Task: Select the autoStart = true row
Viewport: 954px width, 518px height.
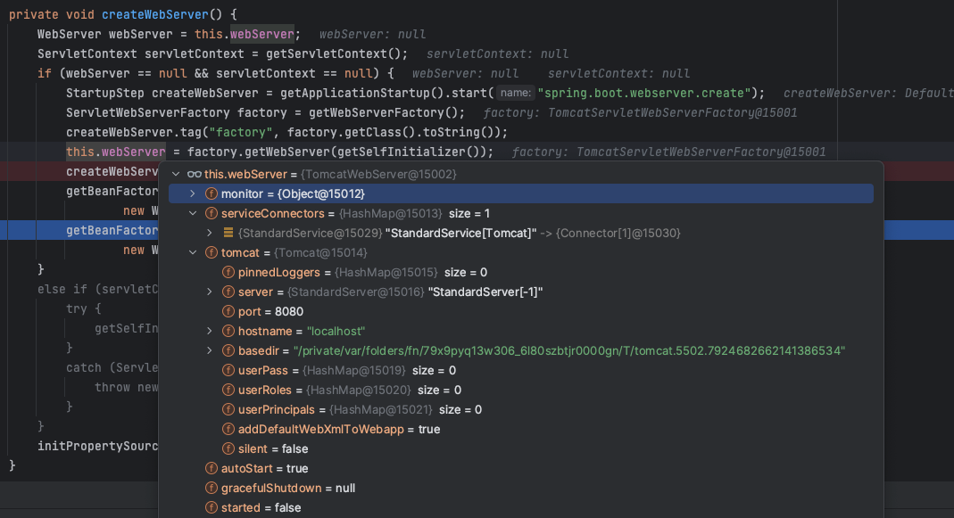Action: (521, 468)
